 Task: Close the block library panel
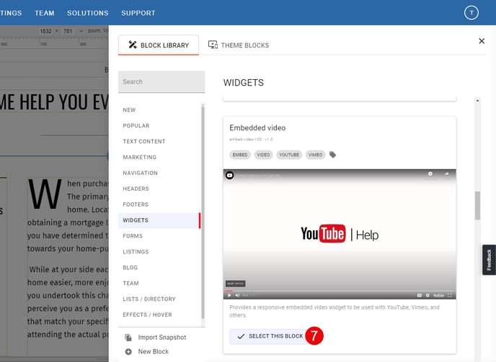coord(482,41)
